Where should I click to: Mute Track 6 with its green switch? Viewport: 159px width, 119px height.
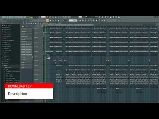pos(42,55)
